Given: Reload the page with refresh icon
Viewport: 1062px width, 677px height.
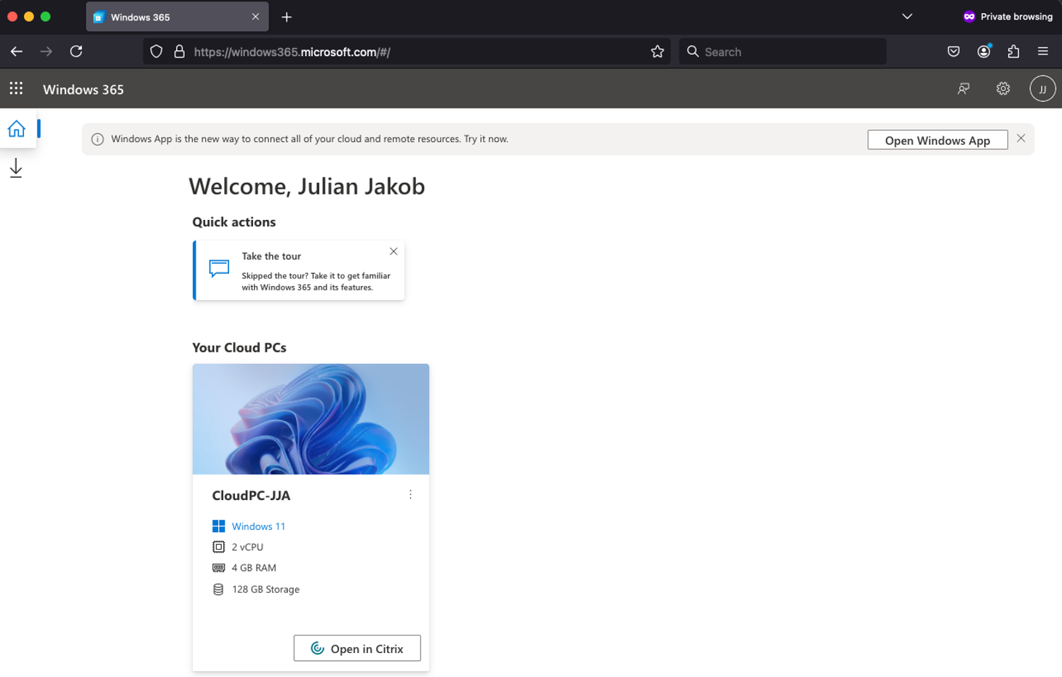Looking at the screenshot, I should 76,52.
